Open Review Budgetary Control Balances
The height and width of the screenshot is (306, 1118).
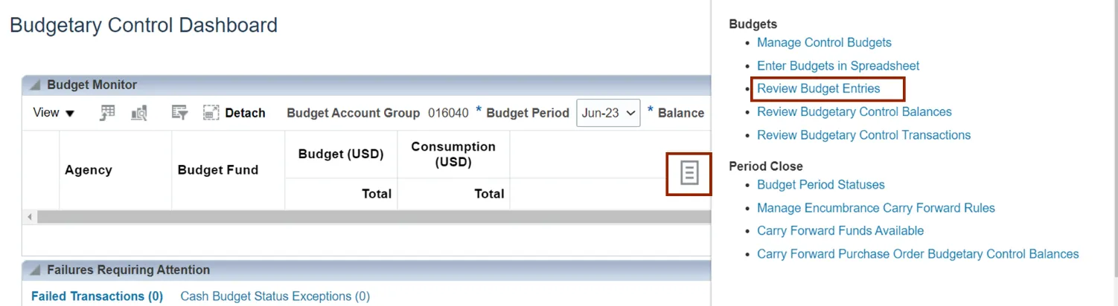point(854,112)
